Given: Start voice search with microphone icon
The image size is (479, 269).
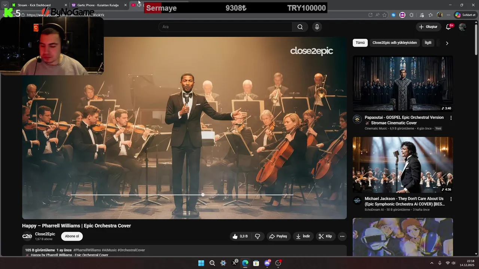Looking at the screenshot, I should pyautogui.click(x=317, y=27).
